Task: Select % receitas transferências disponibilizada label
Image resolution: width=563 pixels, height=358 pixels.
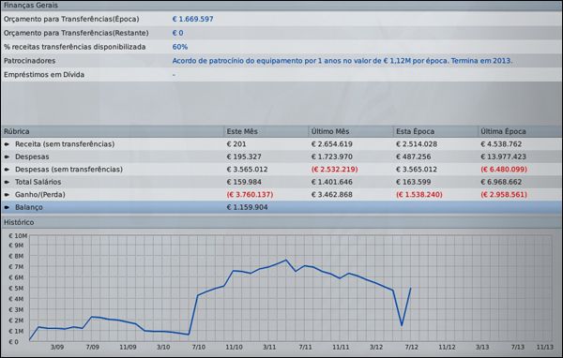Action: (75, 47)
